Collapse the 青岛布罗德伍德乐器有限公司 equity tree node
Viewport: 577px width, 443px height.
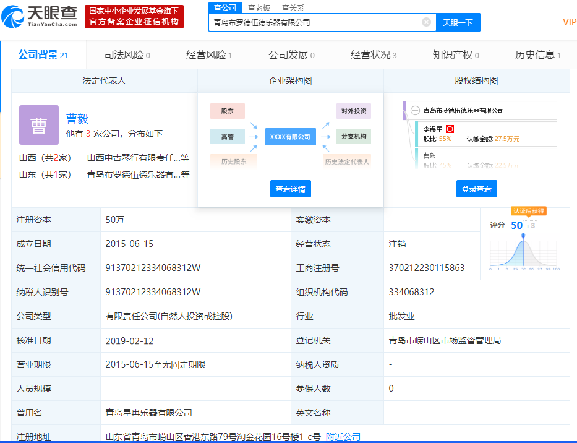415,111
